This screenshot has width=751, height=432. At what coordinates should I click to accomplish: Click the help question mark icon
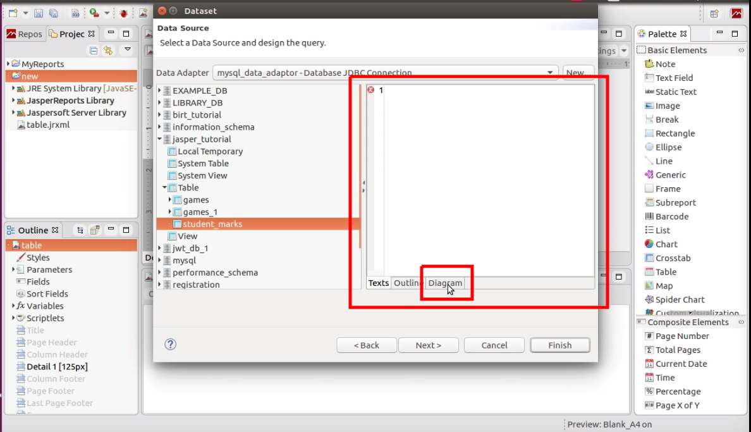click(170, 344)
